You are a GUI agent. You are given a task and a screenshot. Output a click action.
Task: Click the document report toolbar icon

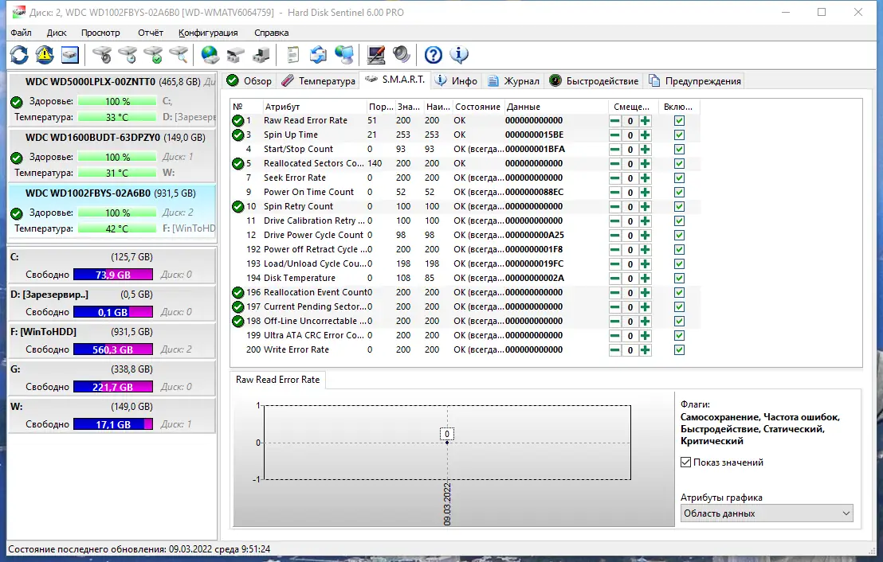(x=292, y=55)
